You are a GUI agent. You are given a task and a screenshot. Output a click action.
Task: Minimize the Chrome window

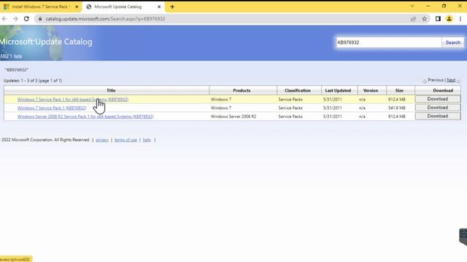pos(428,6)
